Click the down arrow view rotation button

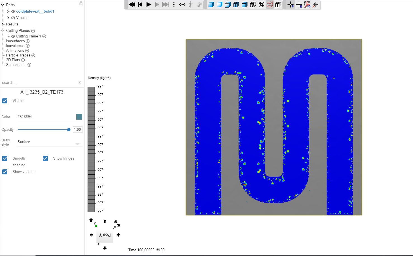pos(105,248)
